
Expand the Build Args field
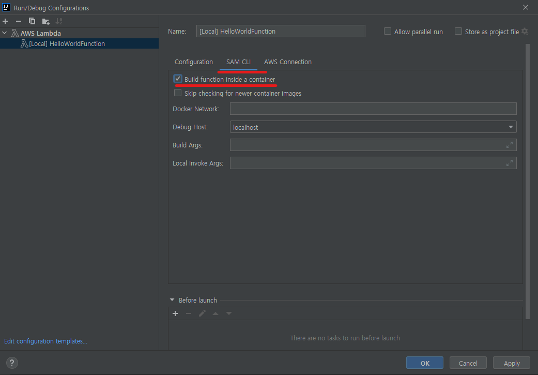tap(510, 145)
